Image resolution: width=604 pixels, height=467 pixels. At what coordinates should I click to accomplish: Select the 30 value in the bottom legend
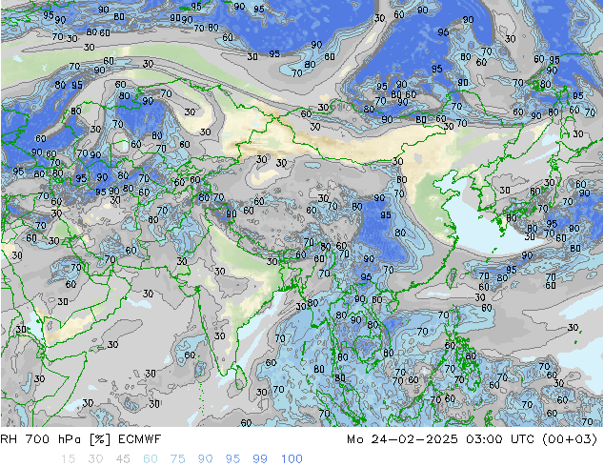click(x=95, y=458)
